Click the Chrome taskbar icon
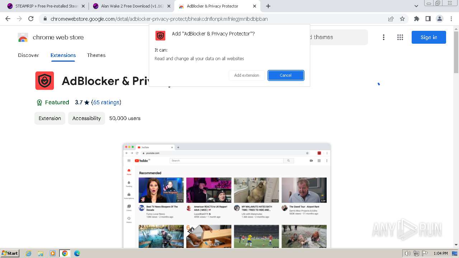The height and width of the screenshot is (258, 459). tap(65, 253)
